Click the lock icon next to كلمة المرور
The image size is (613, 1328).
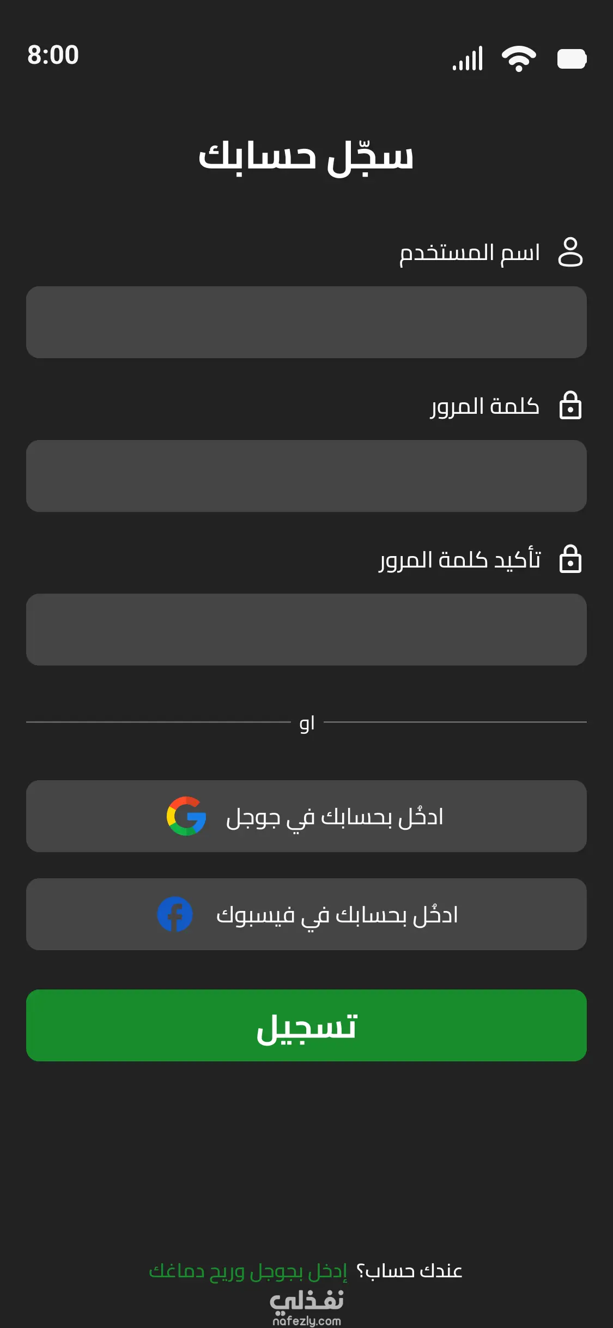[570, 406]
